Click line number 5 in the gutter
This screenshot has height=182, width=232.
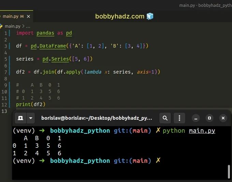[x=5, y=59]
